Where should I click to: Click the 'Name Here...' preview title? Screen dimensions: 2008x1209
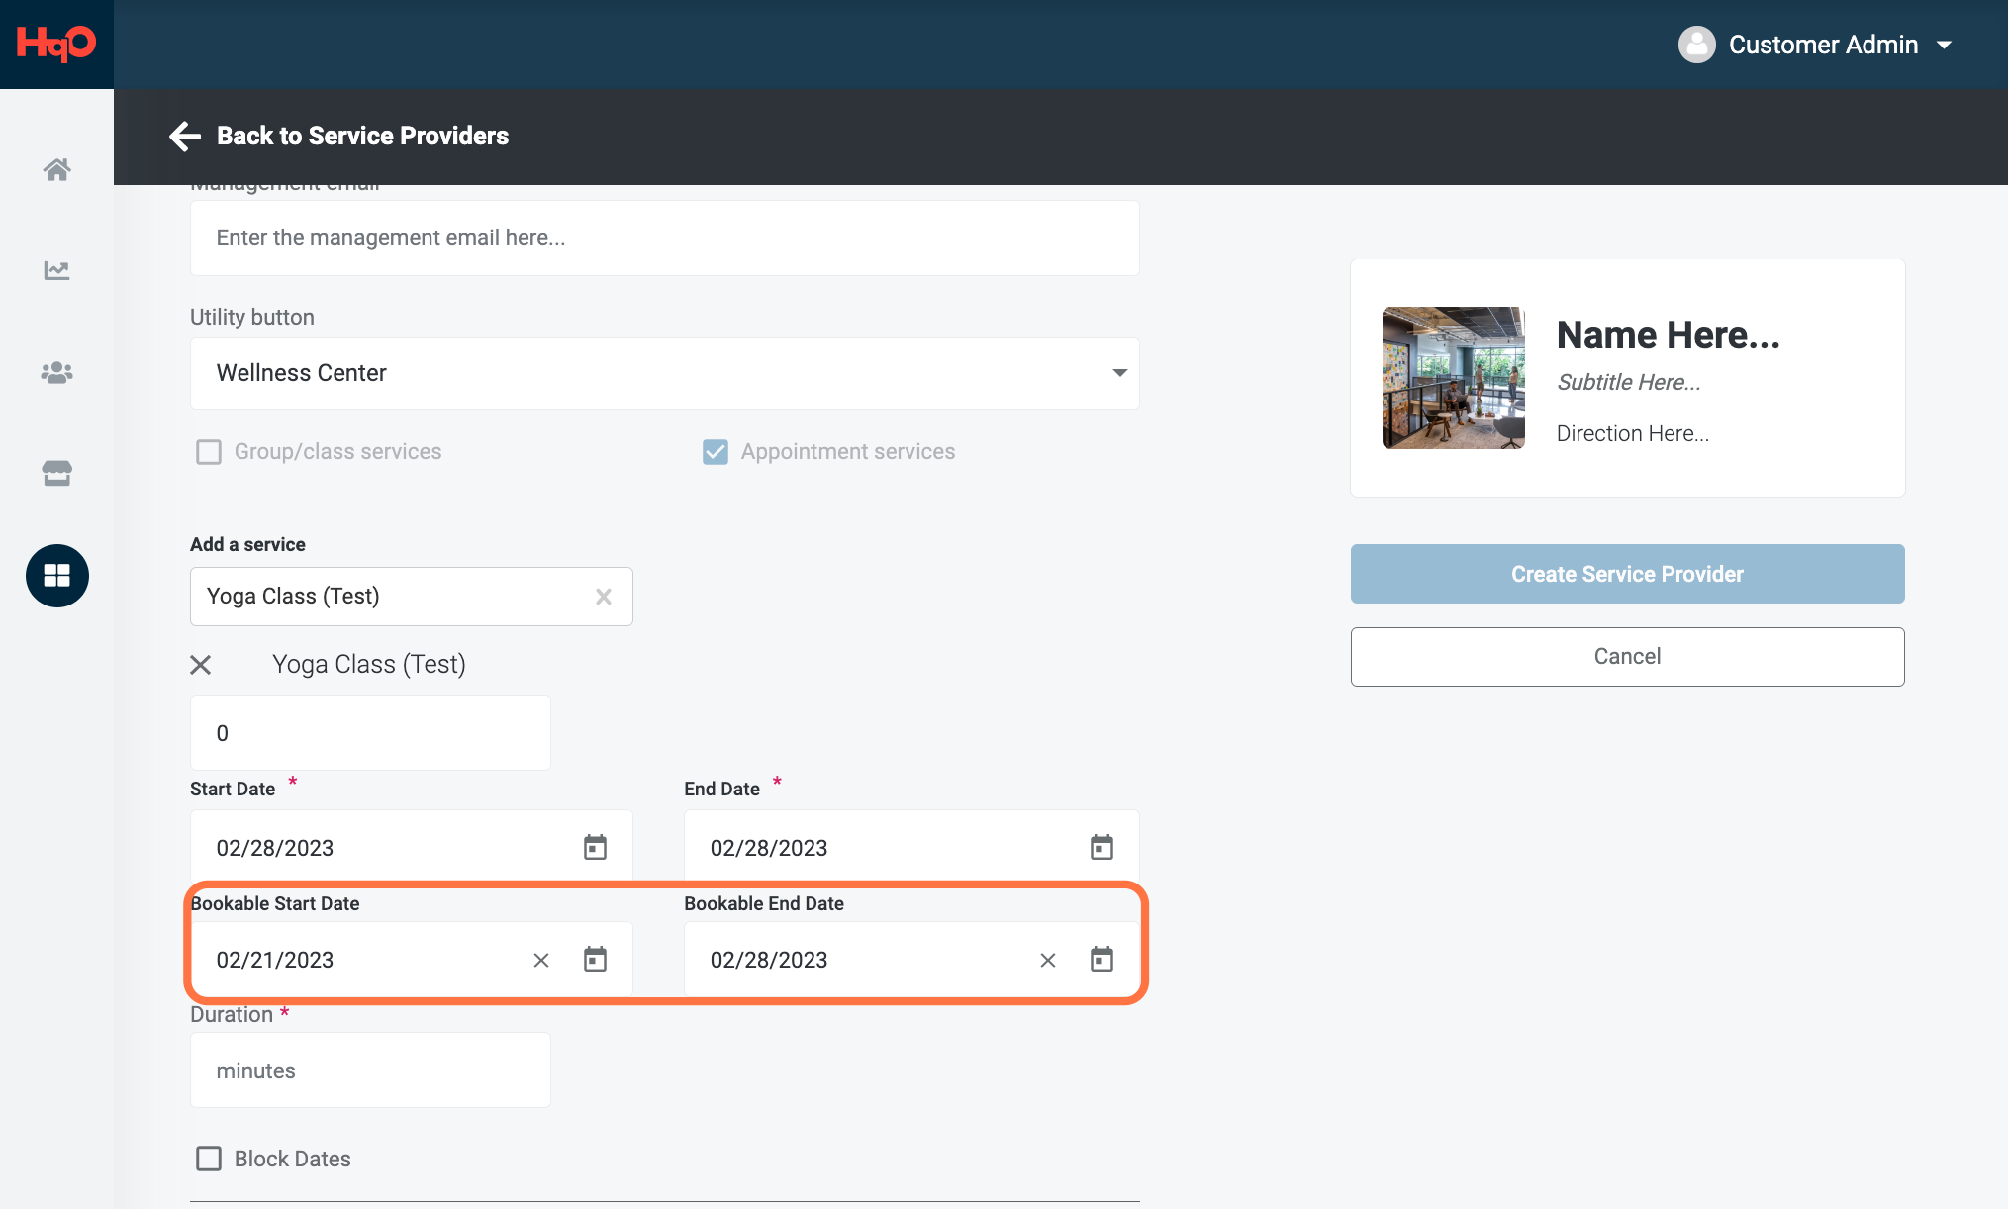[1669, 335]
